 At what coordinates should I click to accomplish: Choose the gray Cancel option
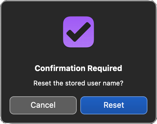coord(43,105)
